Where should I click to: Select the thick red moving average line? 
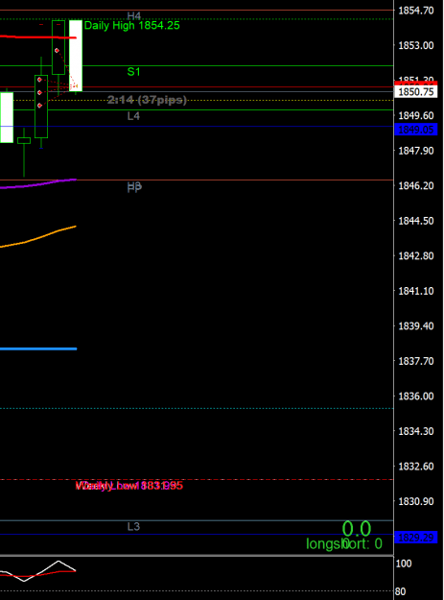tap(38, 37)
